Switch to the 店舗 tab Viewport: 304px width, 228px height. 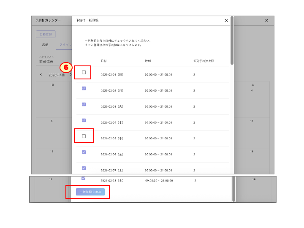pos(45,44)
